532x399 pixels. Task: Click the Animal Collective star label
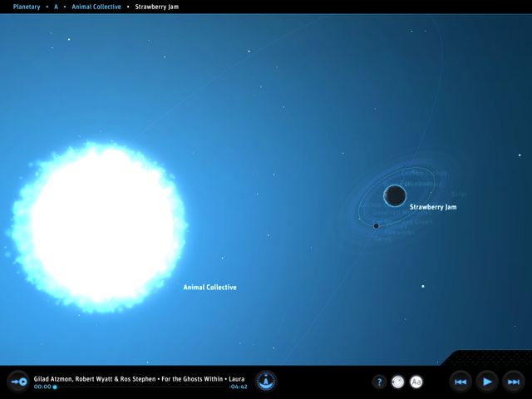[210, 288]
